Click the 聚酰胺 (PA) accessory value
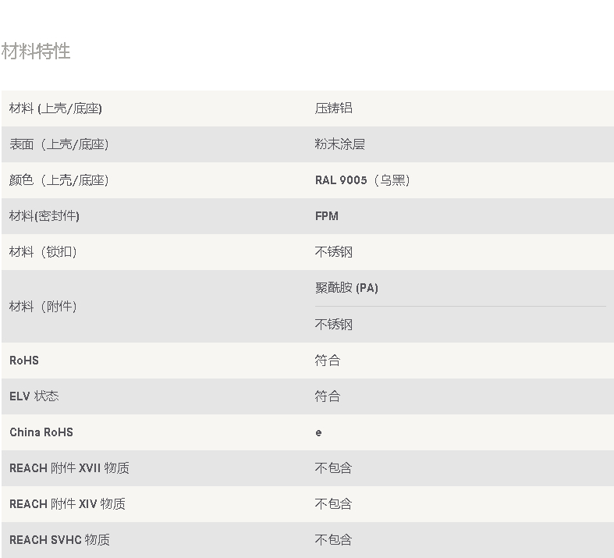614x558 pixels. click(346, 288)
